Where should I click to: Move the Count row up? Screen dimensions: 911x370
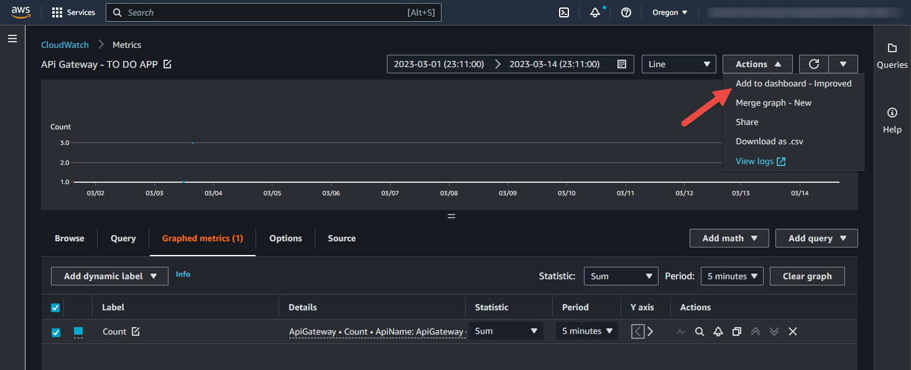click(x=756, y=331)
